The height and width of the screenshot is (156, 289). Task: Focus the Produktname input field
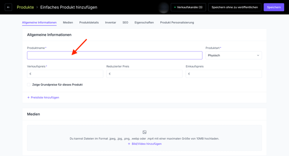(115, 55)
